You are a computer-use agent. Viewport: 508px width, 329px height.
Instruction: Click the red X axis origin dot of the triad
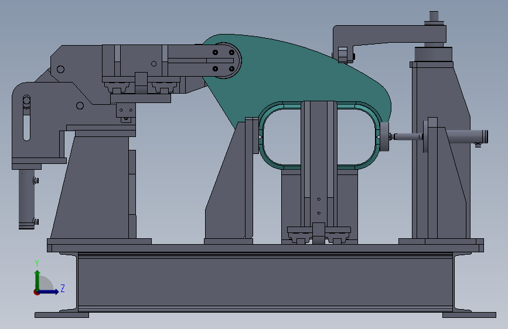[x=36, y=292]
